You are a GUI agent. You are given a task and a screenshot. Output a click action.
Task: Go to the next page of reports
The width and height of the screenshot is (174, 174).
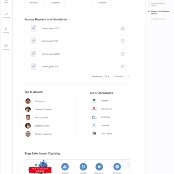(129, 77)
